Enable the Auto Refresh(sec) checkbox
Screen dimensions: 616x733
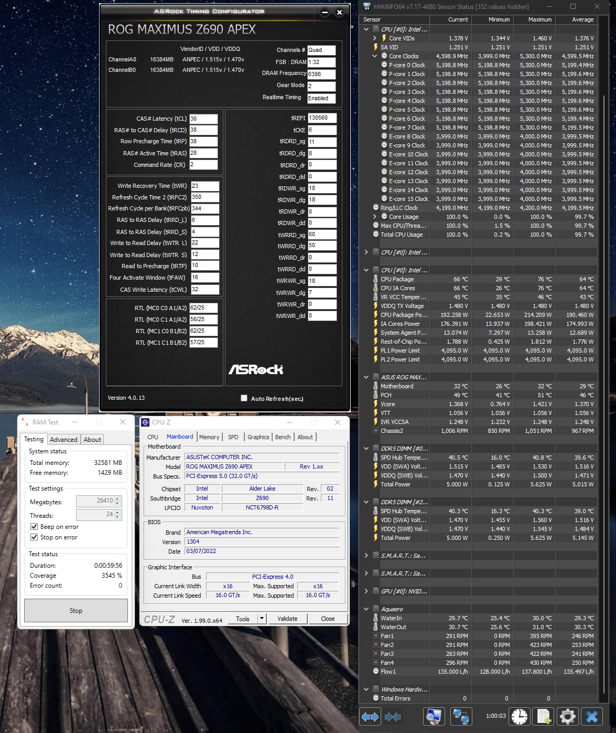pos(244,398)
